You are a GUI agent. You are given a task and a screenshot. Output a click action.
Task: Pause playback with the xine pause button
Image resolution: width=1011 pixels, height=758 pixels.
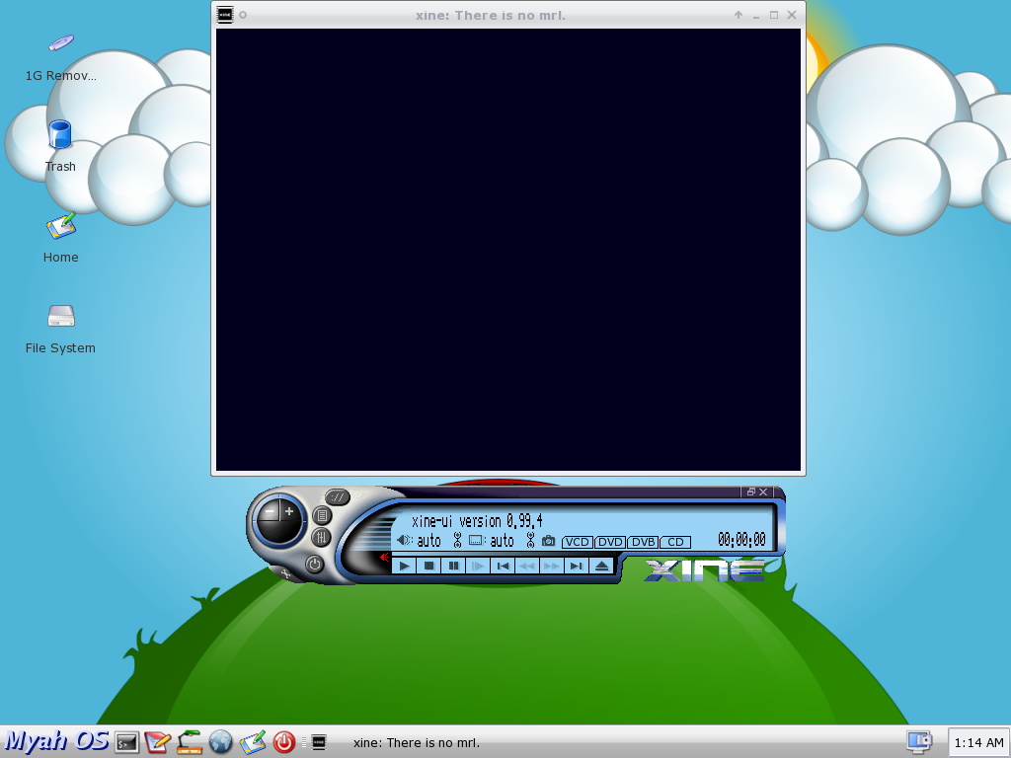click(453, 566)
